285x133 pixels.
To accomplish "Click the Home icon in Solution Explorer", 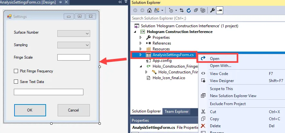I will point(150,10).
